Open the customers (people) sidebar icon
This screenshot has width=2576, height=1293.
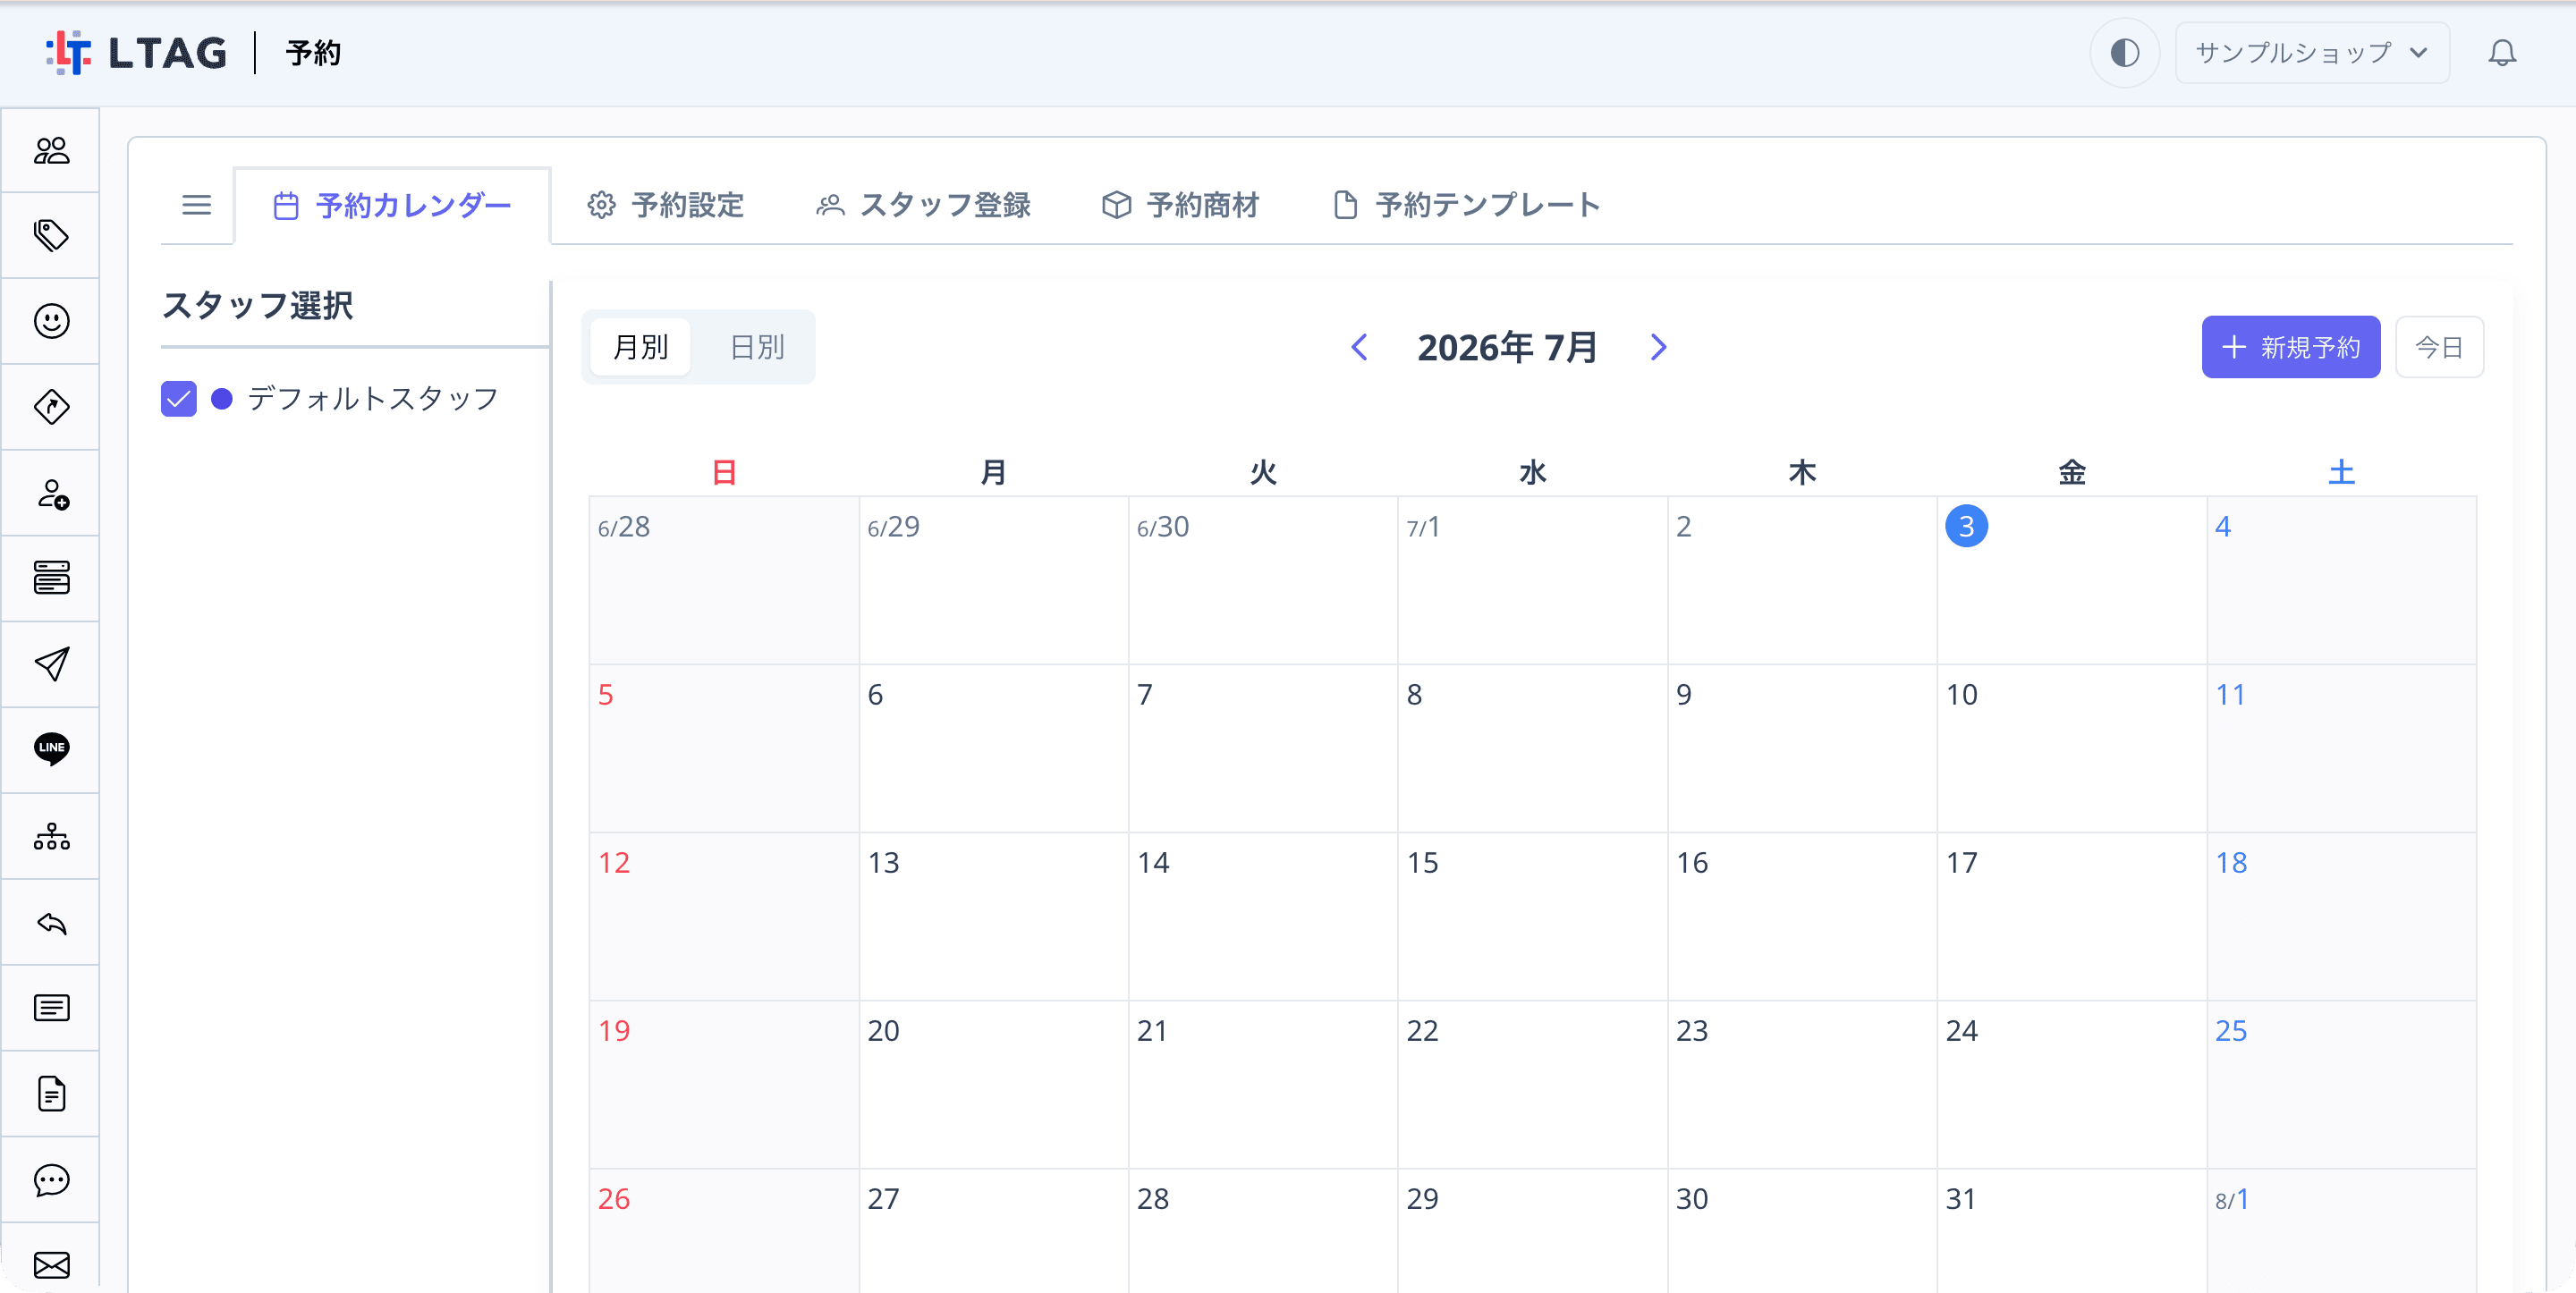pyautogui.click(x=51, y=150)
